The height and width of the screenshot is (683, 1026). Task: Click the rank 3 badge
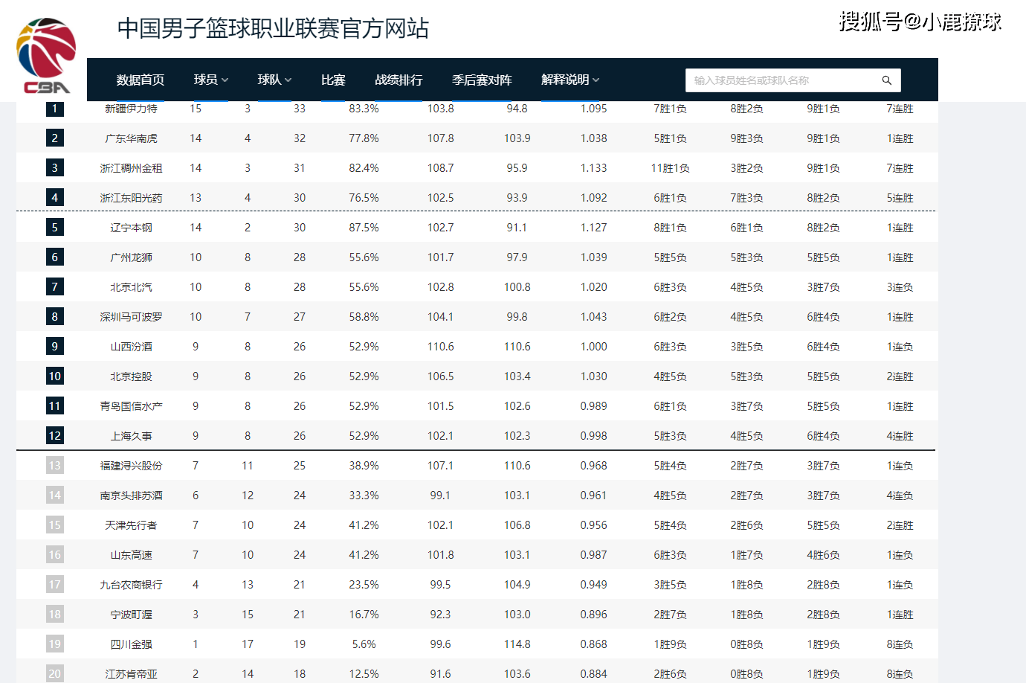coord(54,167)
